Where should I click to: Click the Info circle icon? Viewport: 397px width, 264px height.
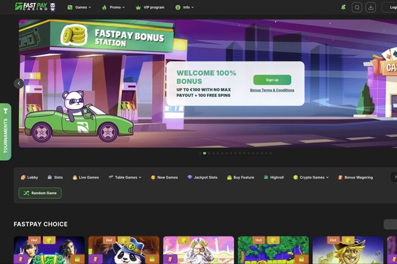178,7
